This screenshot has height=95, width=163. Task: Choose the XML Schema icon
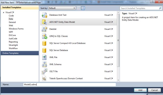pyautogui.click(x=44, y=64)
